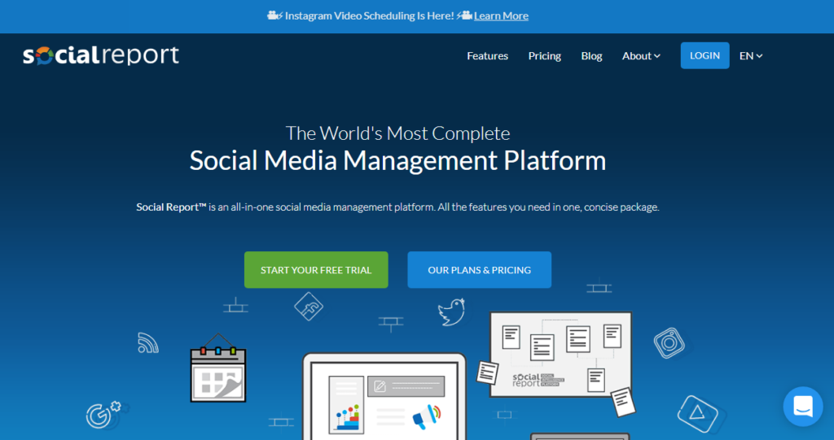Click the Twitter bird icon
The width and height of the screenshot is (834, 440).
(x=451, y=312)
